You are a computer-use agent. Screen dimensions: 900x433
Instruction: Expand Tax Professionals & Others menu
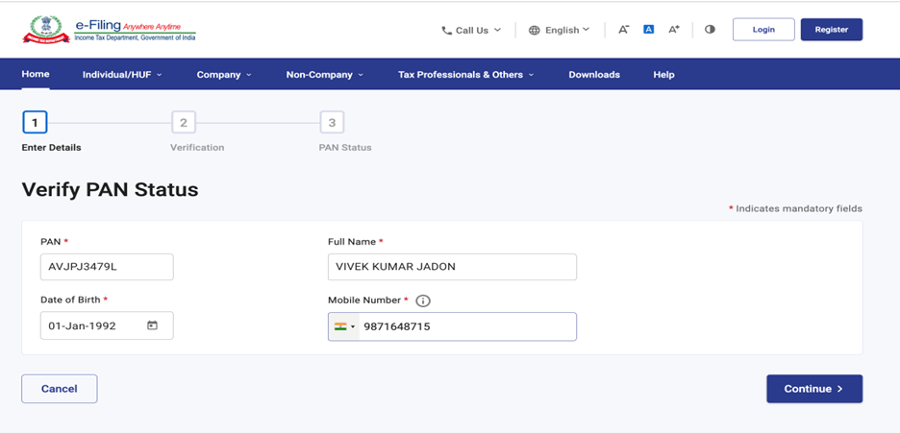(x=465, y=75)
